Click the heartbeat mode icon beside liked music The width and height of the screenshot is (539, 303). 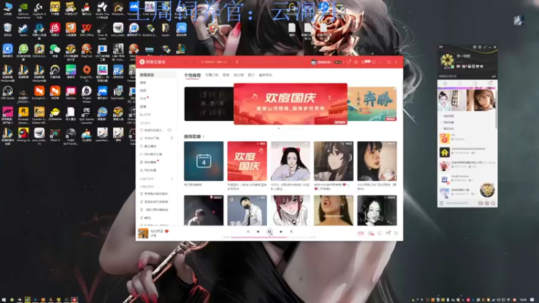[x=169, y=130]
